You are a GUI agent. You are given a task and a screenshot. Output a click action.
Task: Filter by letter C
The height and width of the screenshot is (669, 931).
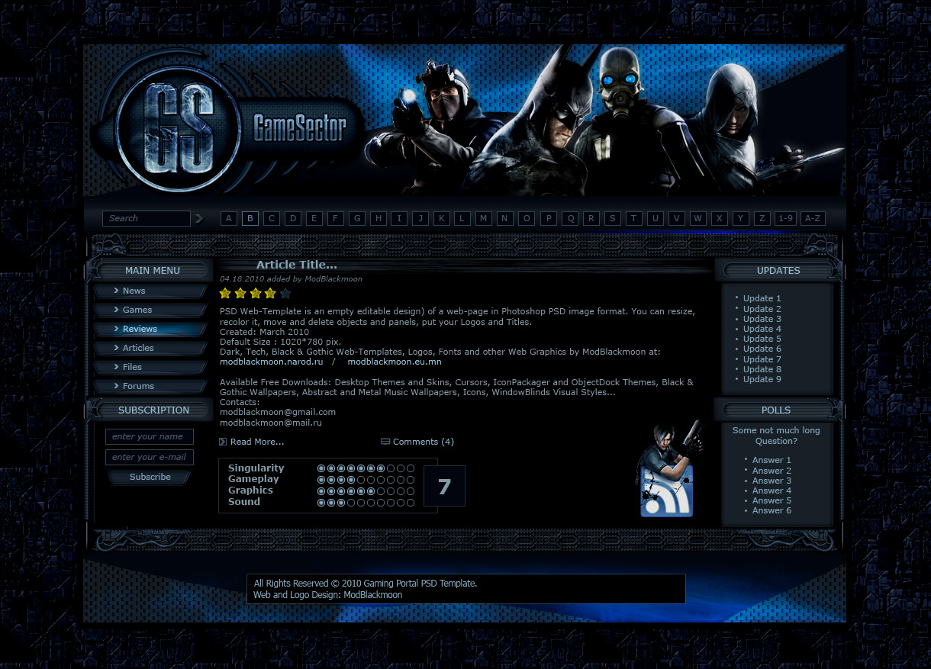pos(272,218)
